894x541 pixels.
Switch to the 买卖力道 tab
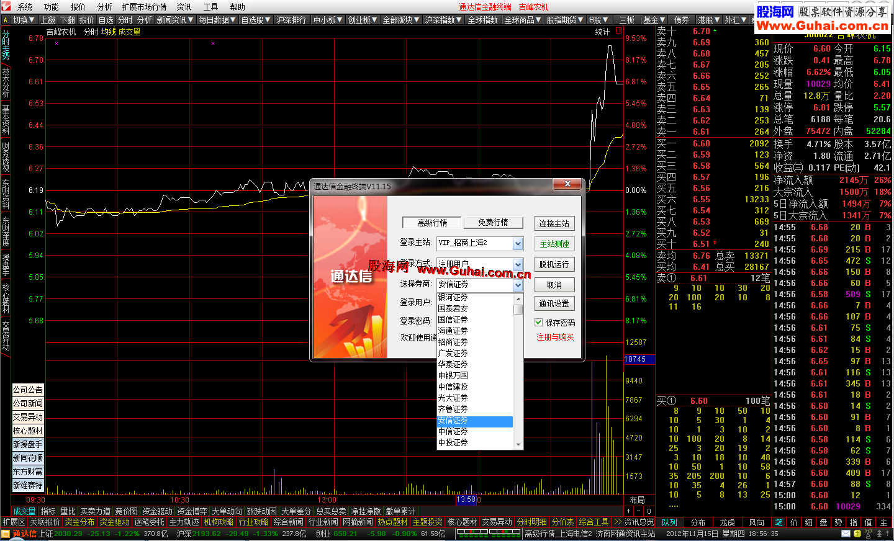pyautogui.click(x=96, y=511)
